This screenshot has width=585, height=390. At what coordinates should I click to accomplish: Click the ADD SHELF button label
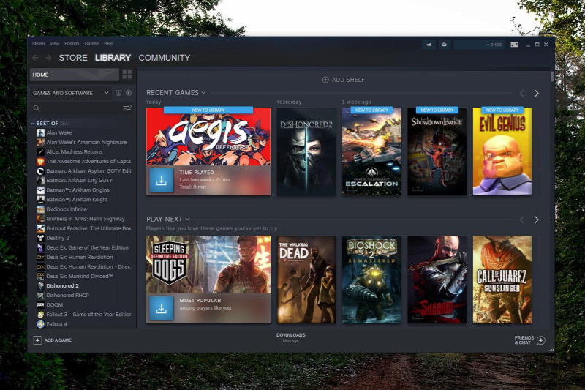coord(349,80)
